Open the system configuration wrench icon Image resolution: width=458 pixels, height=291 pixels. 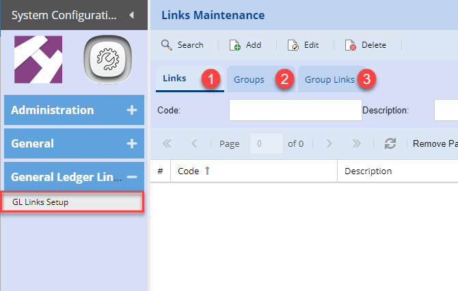[106, 60]
